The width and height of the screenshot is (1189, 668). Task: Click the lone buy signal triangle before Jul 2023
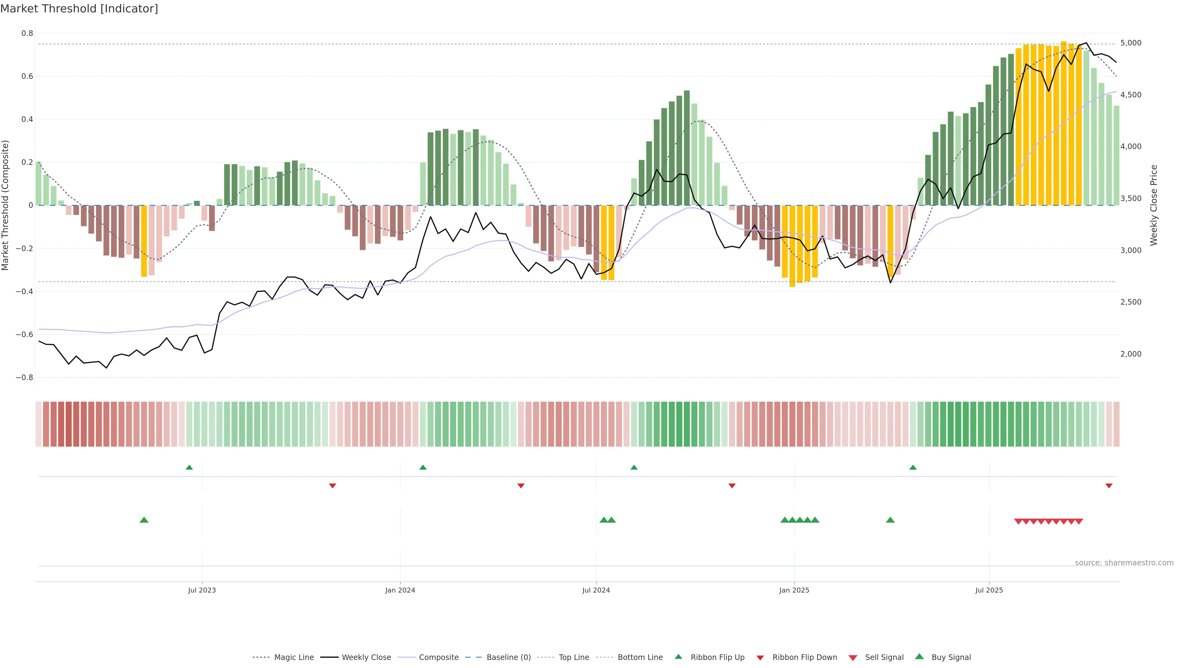[144, 520]
